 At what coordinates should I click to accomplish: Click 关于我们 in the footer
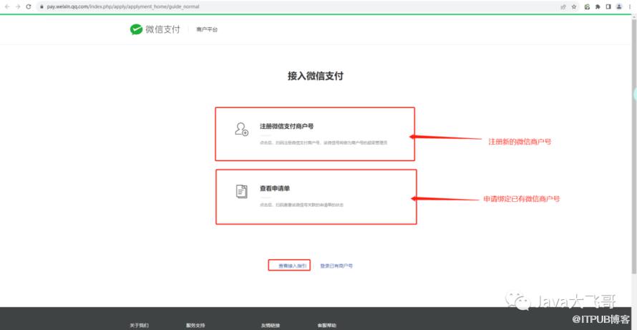[x=139, y=326]
